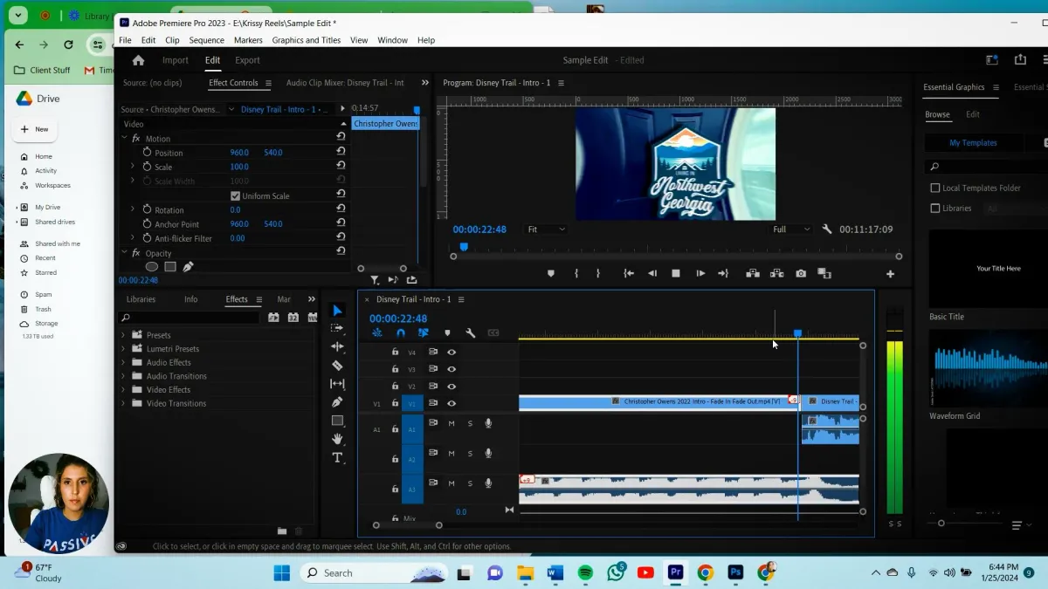
Task: Create a four-point polygon mask under Opacity
Action: 170,267
